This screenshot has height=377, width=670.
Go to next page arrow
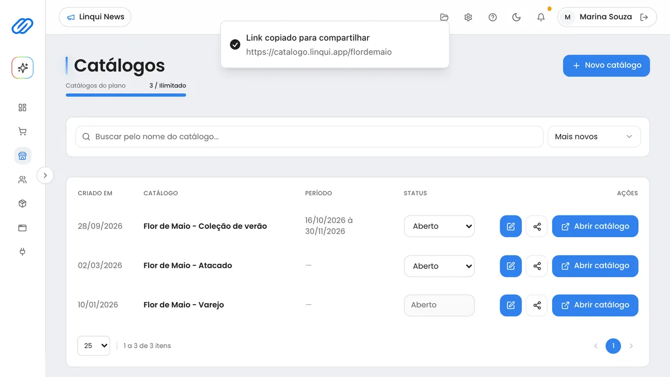tap(631, 346)
